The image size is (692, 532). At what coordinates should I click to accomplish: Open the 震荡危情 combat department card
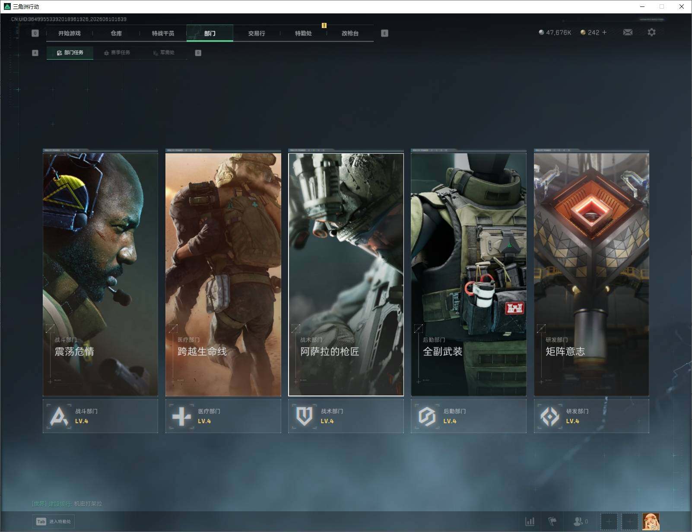(x=100, y=275)
